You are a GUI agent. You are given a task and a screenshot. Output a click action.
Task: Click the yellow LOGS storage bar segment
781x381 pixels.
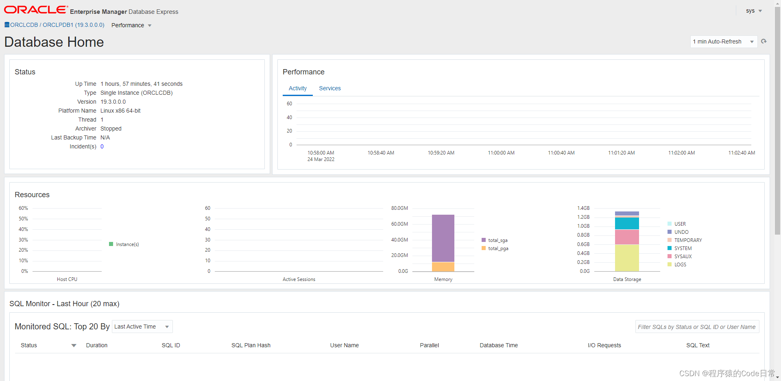627,258
